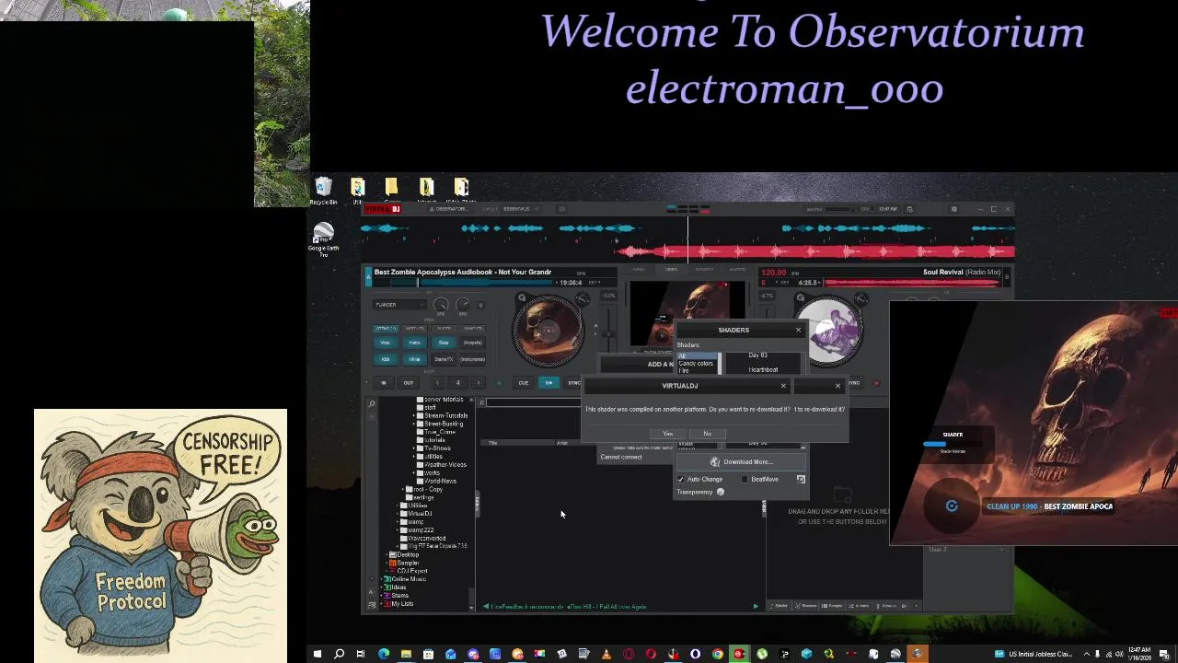The height and width of the screenshot is (663, 1178).
Task: Enable the Auto-Change checkbox
Action: point(681,480)
